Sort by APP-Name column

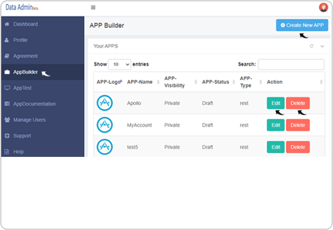[x=143, y=82]
